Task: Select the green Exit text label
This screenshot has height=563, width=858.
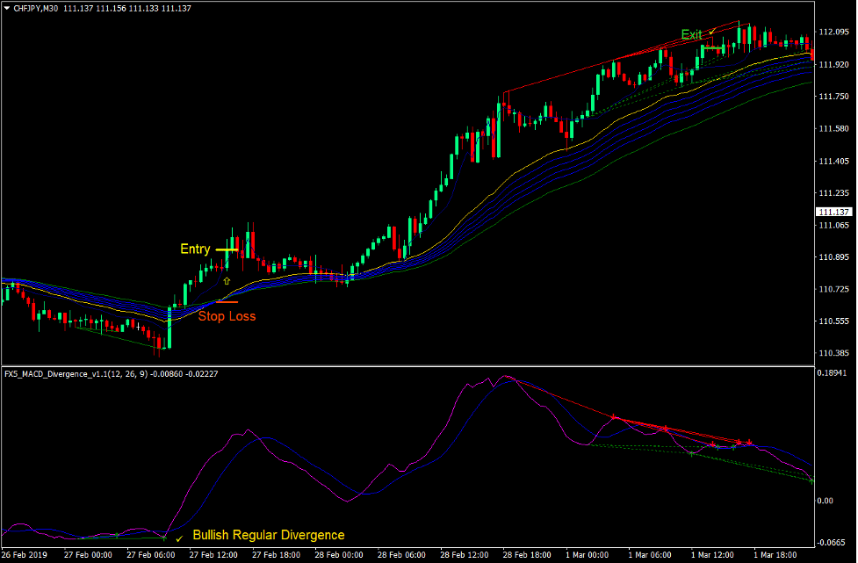Action: coord(691,35)
